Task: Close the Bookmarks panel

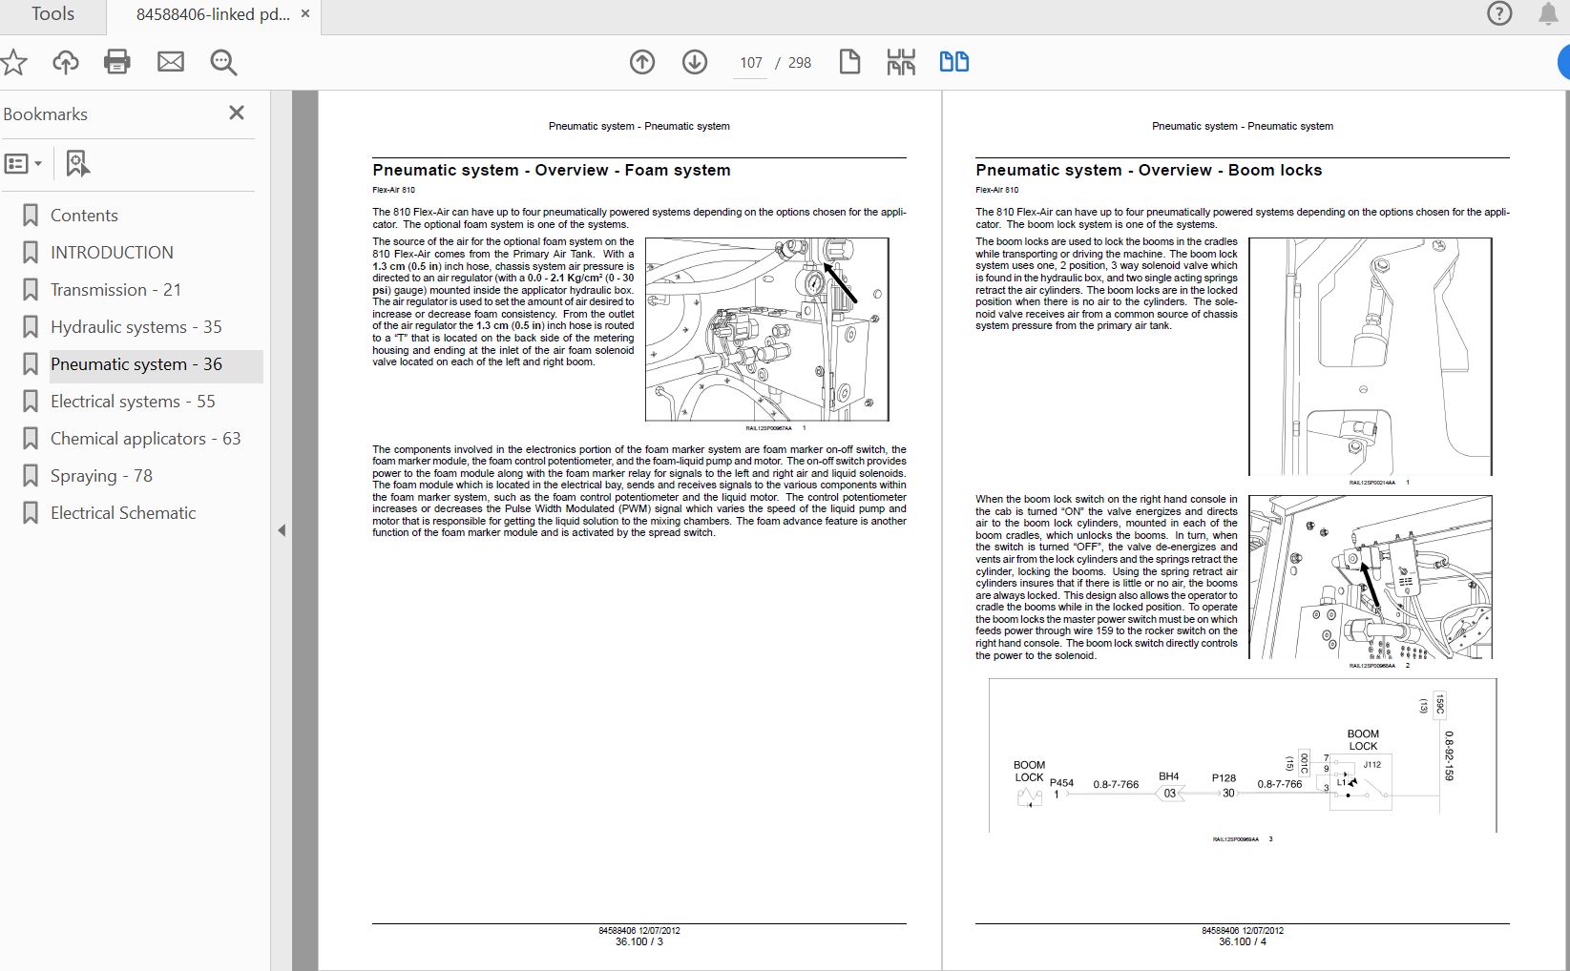Action: (x=237, y=114)
